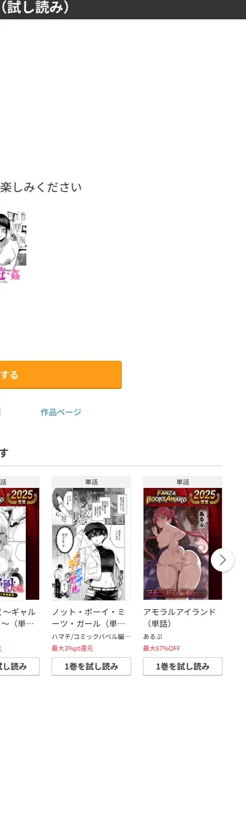Click the ノット・ボーイ・ミーツ・ガール title link
The height and width of the screenshot is (837, 246).
click(x=89, y=617)
